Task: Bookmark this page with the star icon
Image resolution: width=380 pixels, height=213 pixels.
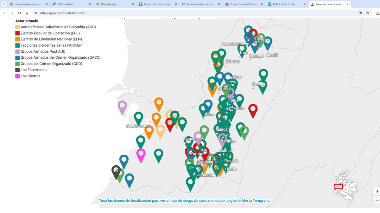Action: tap(367, 13)
